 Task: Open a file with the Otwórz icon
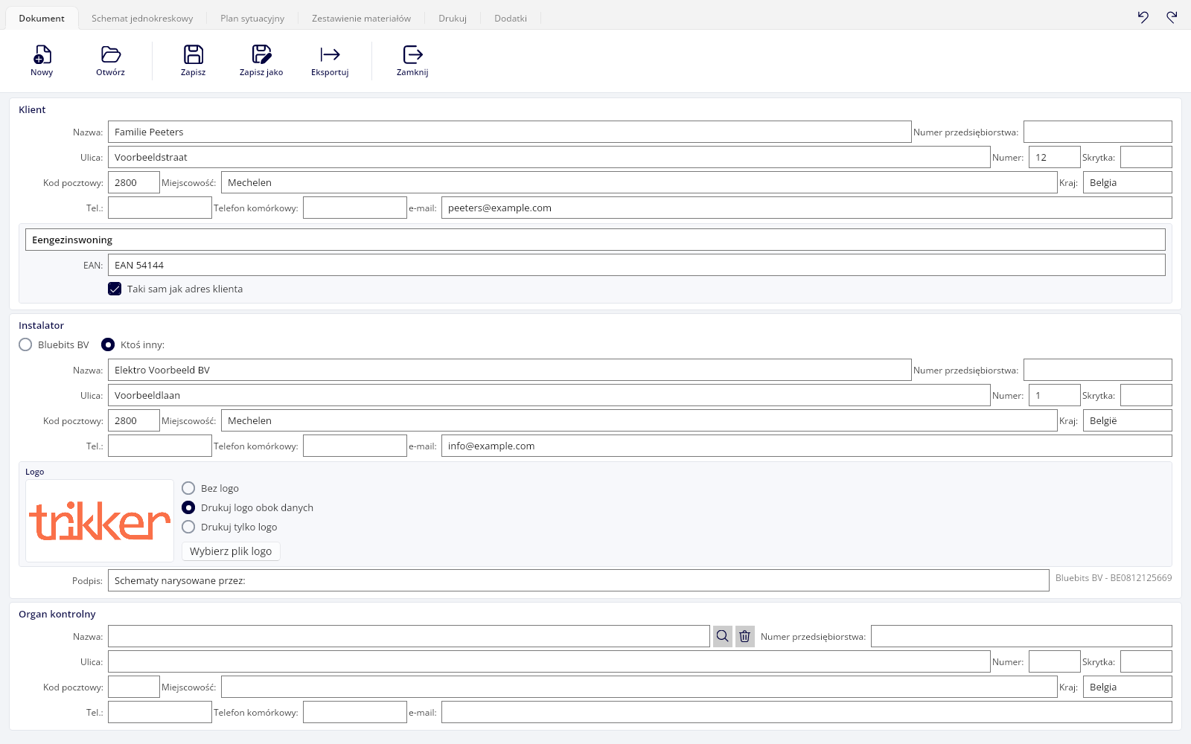[x=110, y=60]
